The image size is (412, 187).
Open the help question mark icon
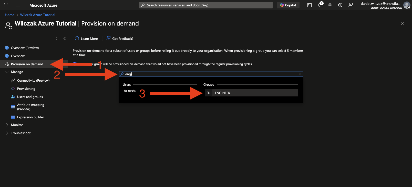340,5
